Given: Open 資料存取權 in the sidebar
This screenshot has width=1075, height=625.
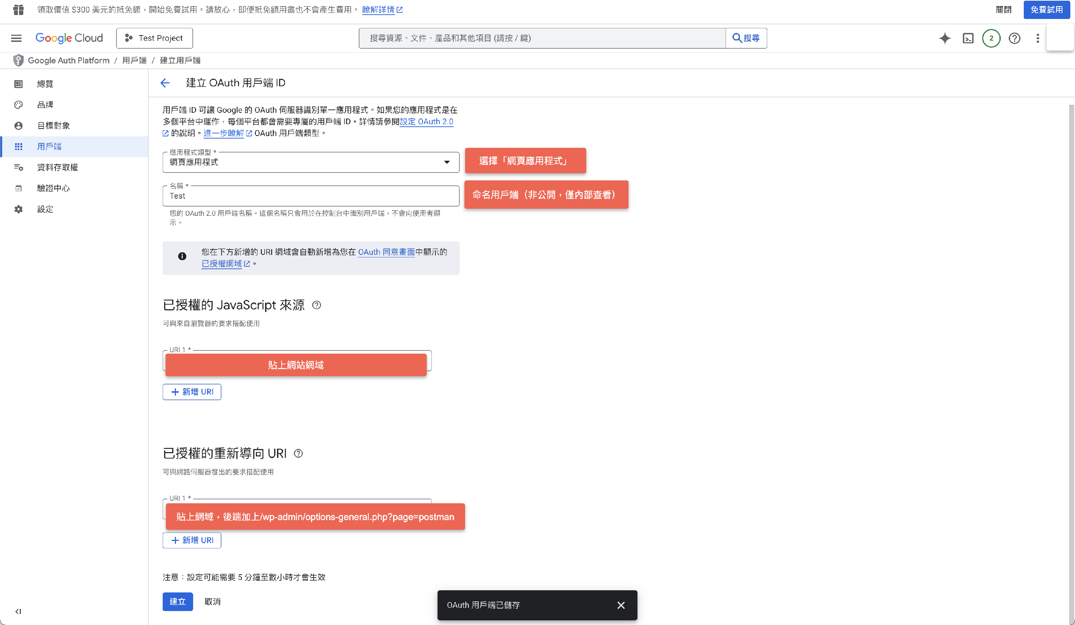Looking at the screenshot, I should (57, 168).
